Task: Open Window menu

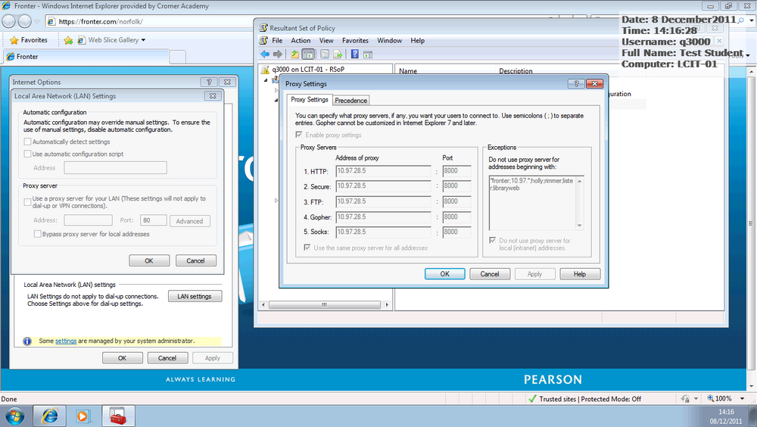Action: coord(390,41)
